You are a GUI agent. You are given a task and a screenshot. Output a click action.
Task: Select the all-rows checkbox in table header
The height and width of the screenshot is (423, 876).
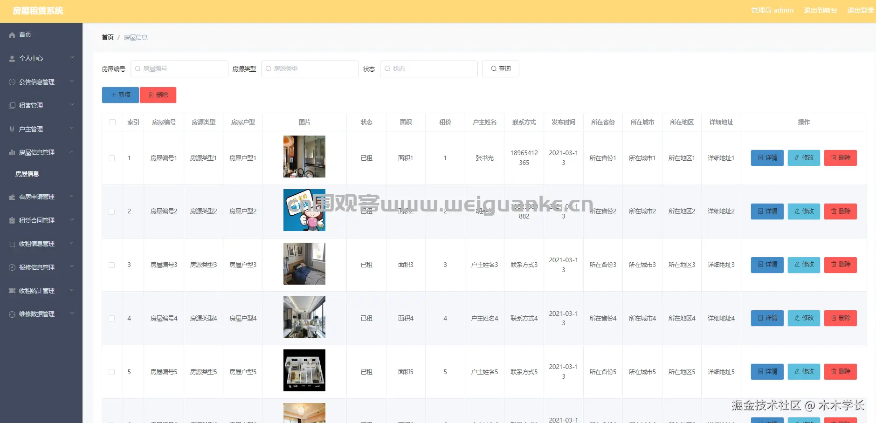click(x=112, y=123)
